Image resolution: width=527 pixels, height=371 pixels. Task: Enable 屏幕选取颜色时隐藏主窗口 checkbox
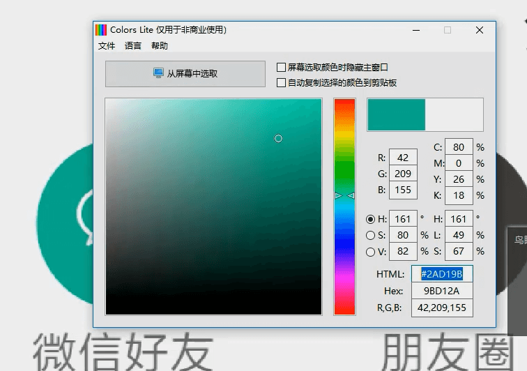(x=281, y=67)
